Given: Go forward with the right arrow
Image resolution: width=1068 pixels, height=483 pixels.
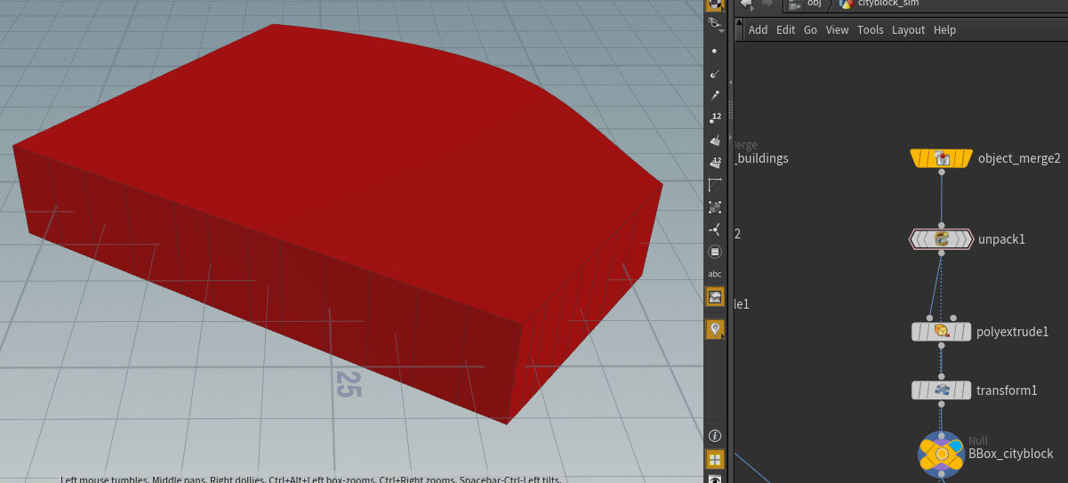Looking at the screenshot, I should click(767, 4).
